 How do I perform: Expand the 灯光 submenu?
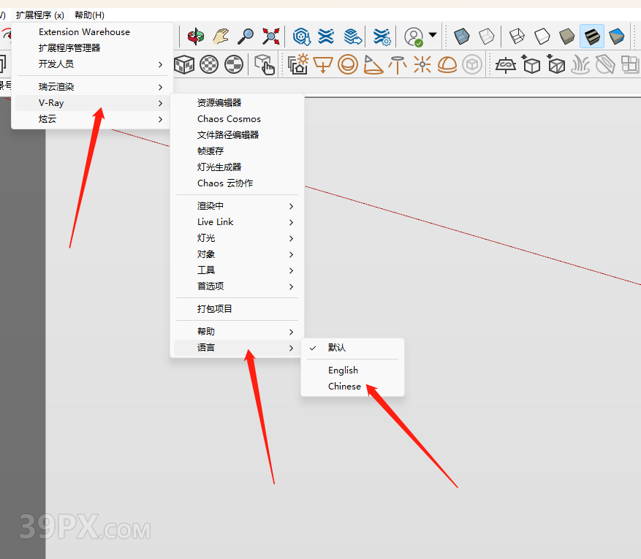coord(237,237)
